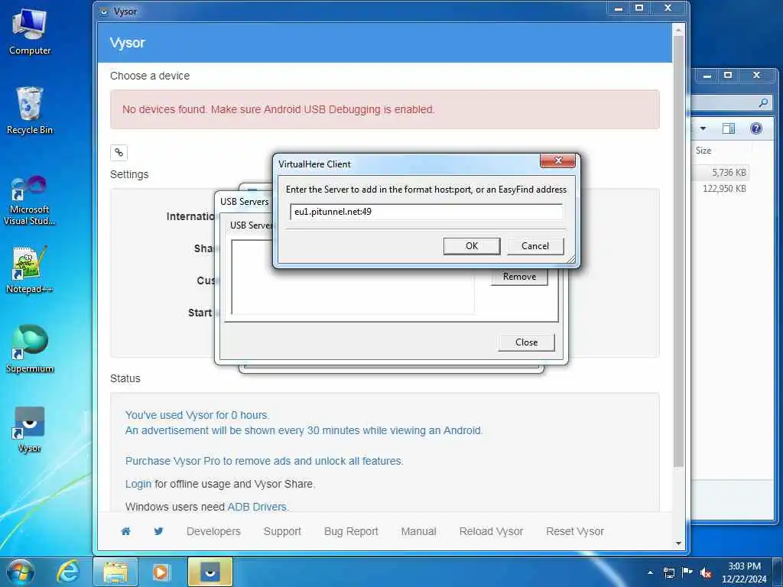Click the network tray icon

point(668,572)
